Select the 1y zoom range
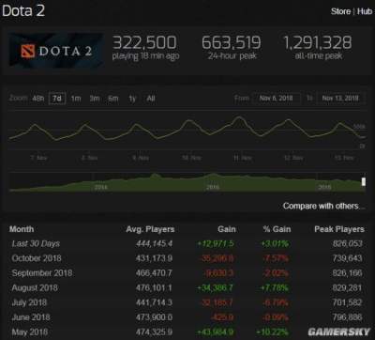The width and height of the screenshot is (375, 340). (x=132, y=99)
